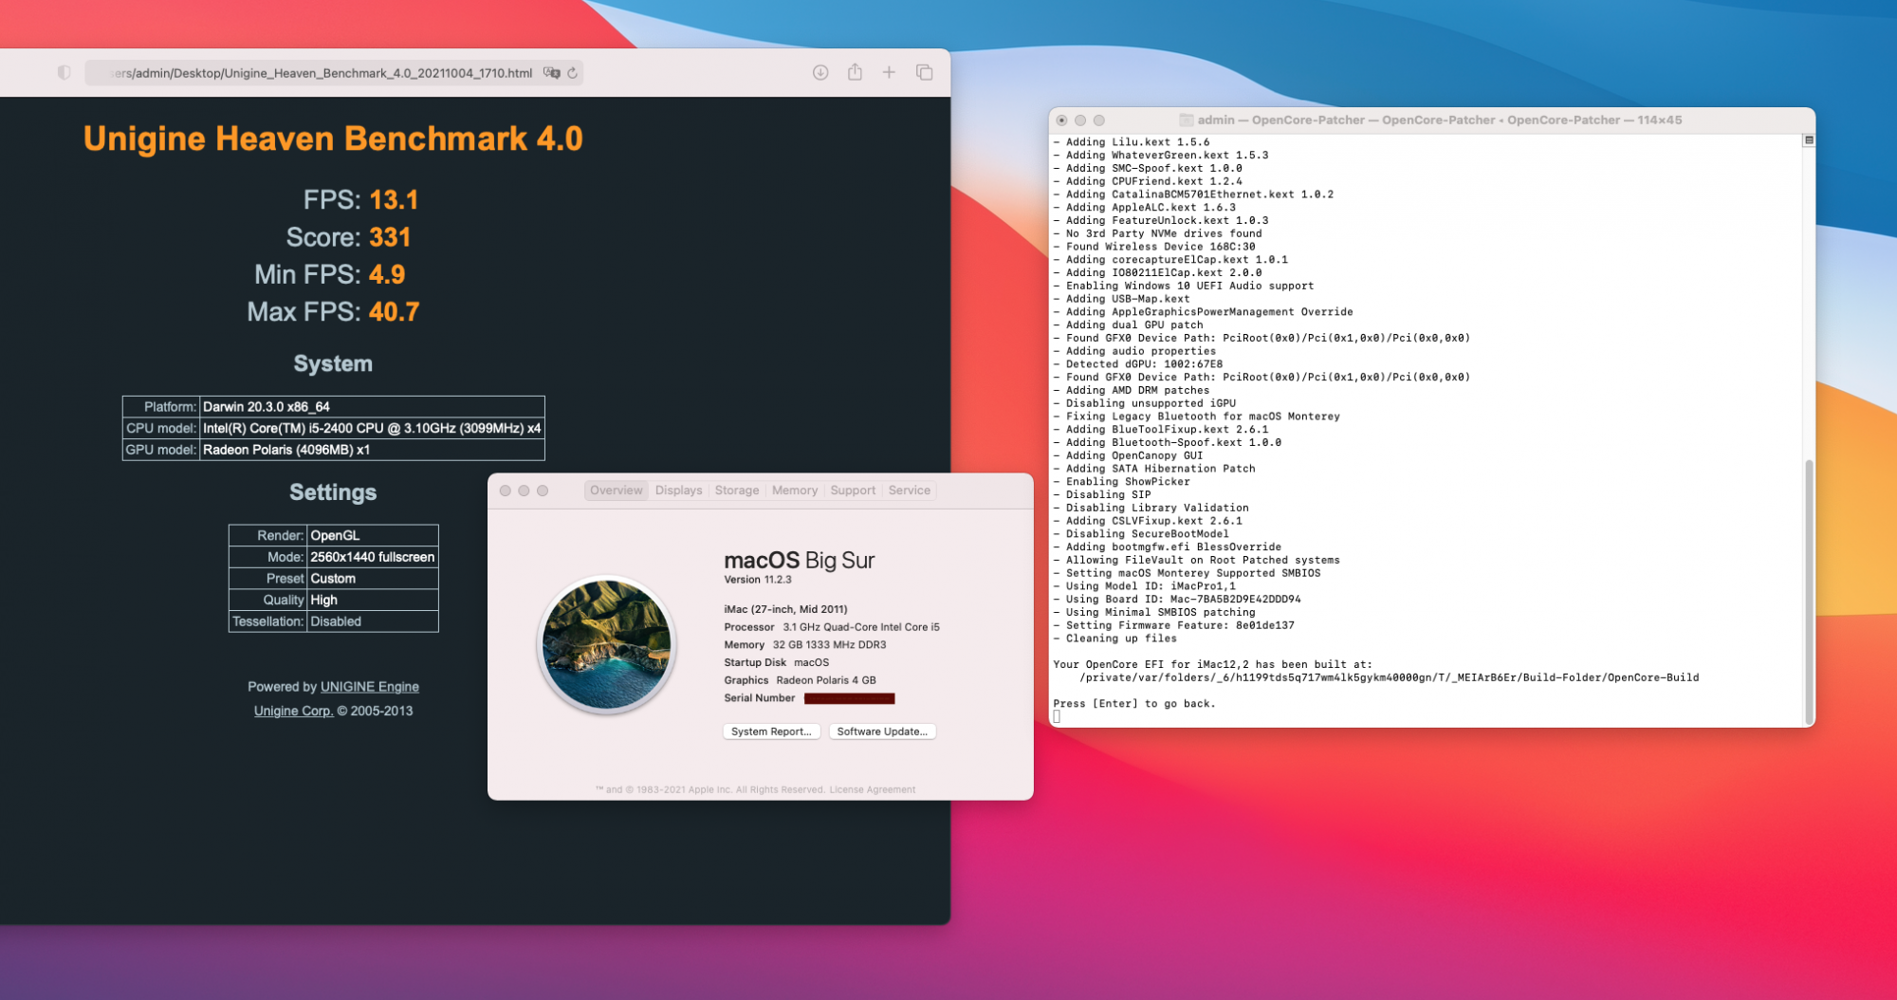Click the 'Adding OpenCanopy GUI' Terminal line
The width and height of the screenshot is (1897, 1000).
pyautogui.click(x=1128, y=455)
